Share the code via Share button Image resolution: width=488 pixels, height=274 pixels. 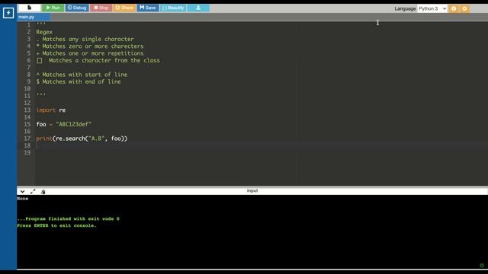(x=124, y=8)
